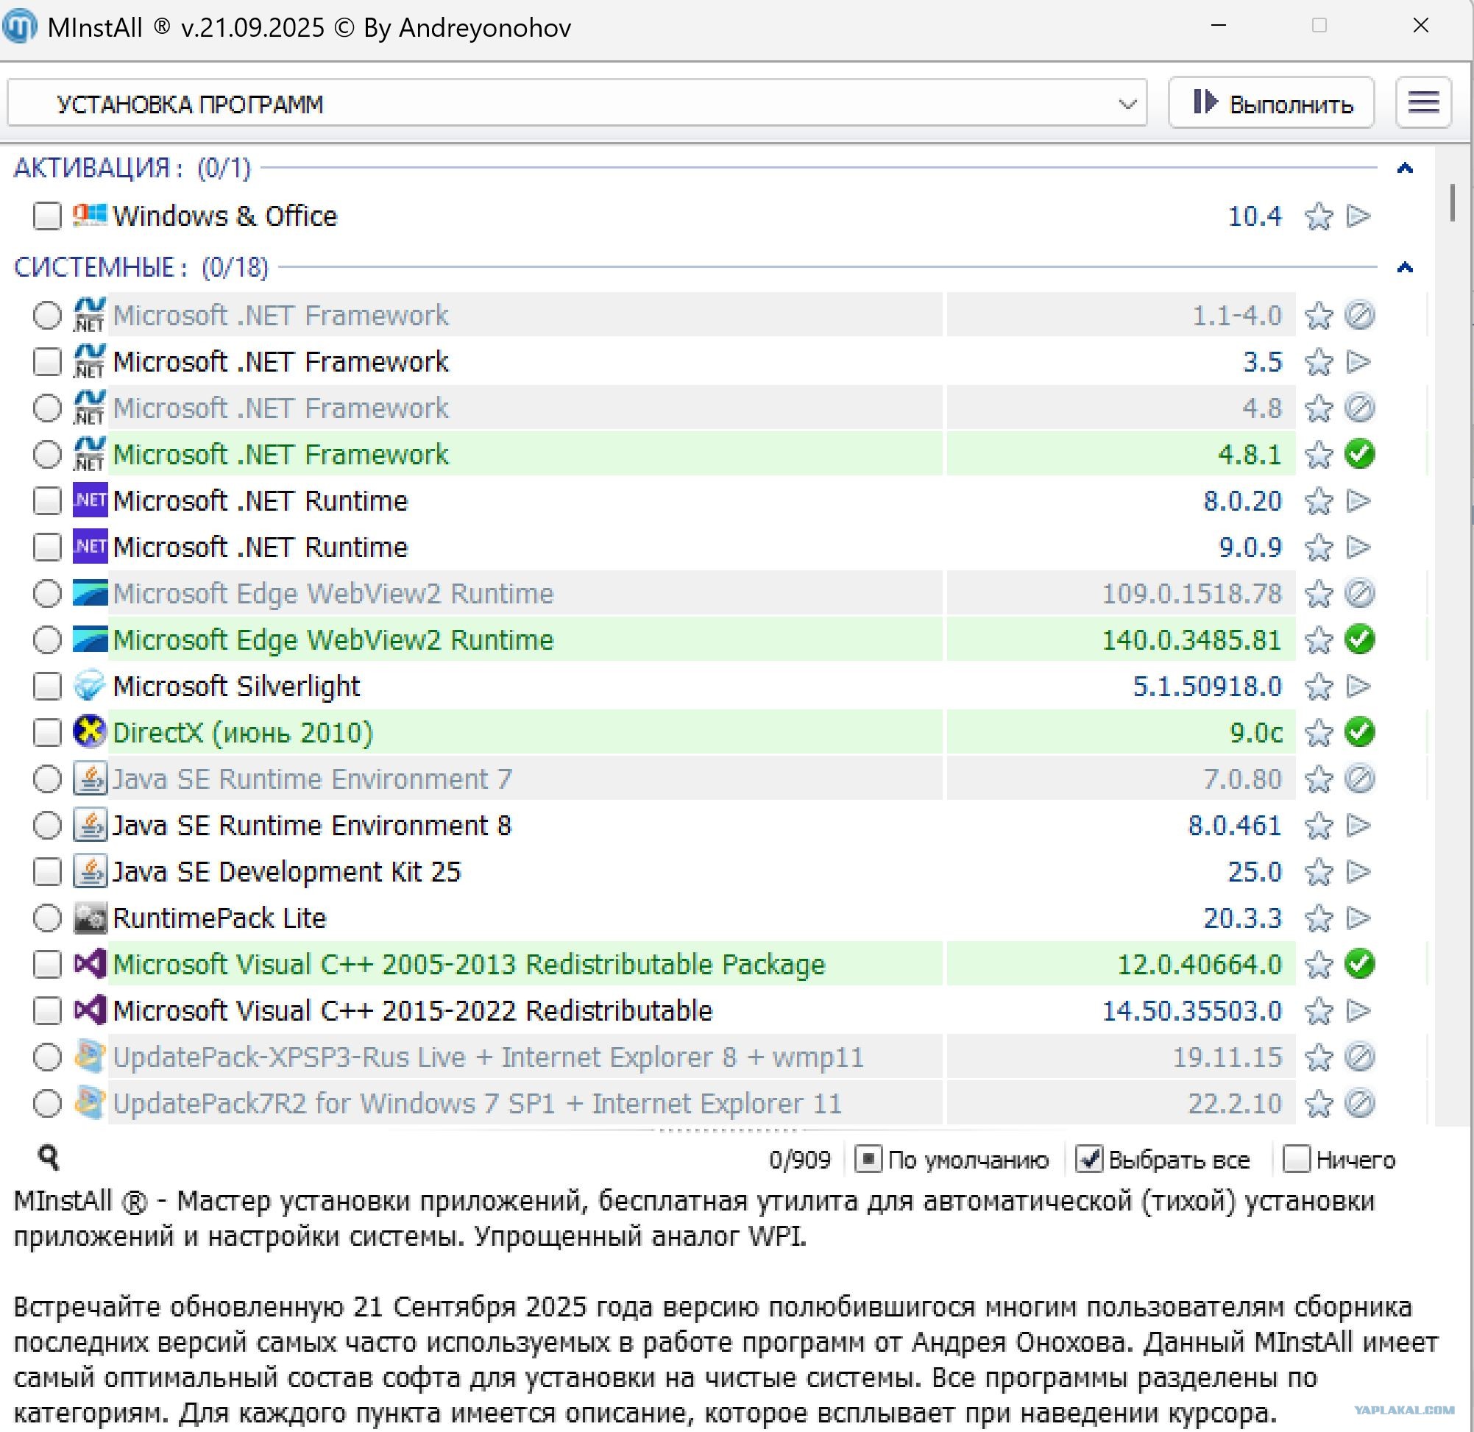Click the magnifier search icon
1474x1432 pixels.
click(49, 1158)
